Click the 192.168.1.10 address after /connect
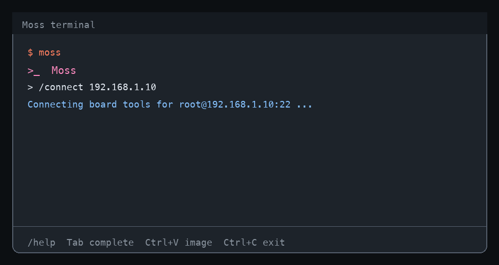 [x=123, y=87]
